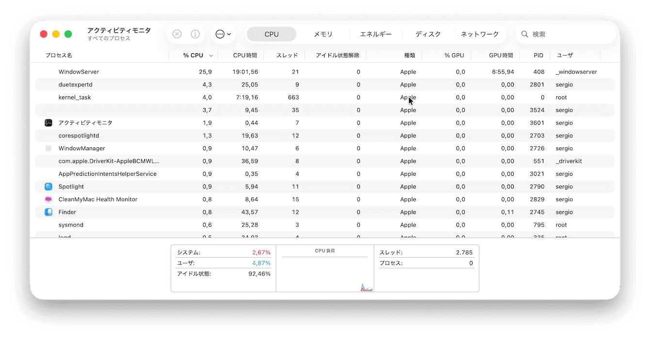Open the process info (i) toolbar icon
This screenshot has width=650, height=339.
(x=195, y=34)
